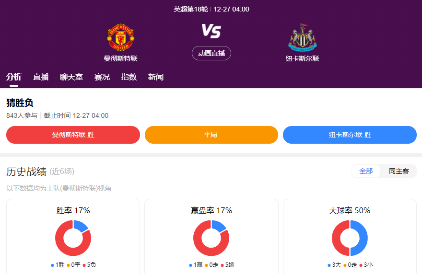This screenshot has height=274, width=422.
Task: Toggle history filter to 同主客
Action: [x=399, y=171]
